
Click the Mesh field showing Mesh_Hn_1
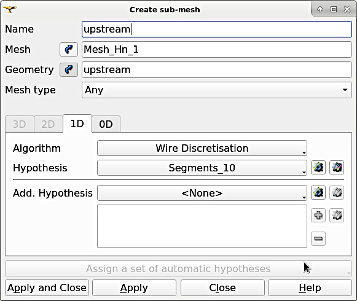[x=217, y=49]
